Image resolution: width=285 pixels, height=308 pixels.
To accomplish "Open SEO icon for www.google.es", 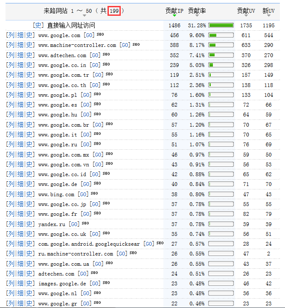I will point(97,104).
